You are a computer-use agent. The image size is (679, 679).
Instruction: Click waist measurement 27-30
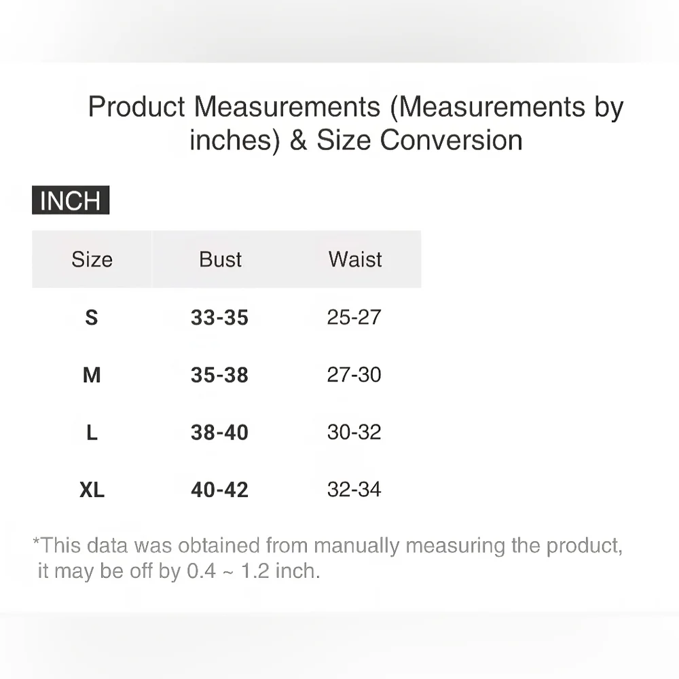click(x=354, y=375)
